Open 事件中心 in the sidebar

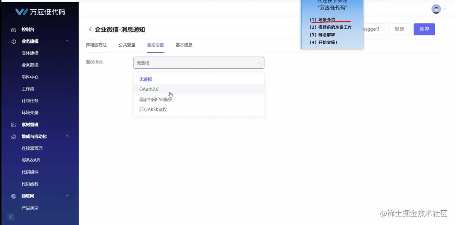click(30, 77)
